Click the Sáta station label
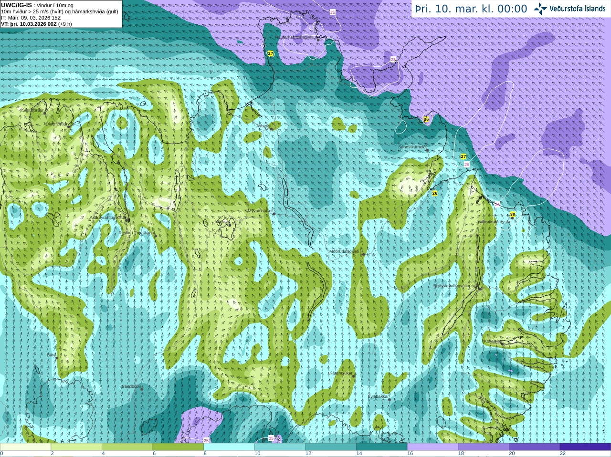 [x=51, y=355]
